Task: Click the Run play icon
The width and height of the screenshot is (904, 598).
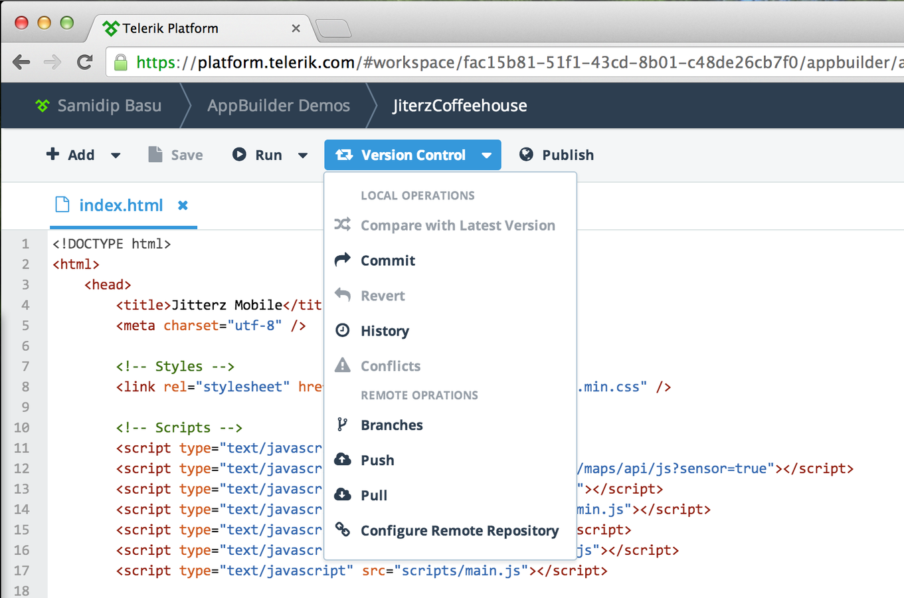Action: click(239, 154)
